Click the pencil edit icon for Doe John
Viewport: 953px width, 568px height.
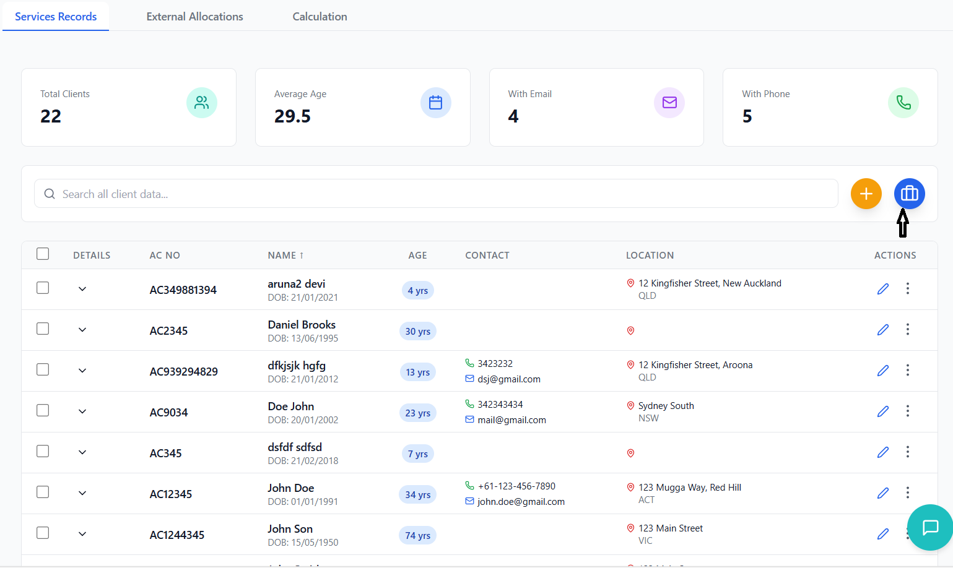(882, 411)
